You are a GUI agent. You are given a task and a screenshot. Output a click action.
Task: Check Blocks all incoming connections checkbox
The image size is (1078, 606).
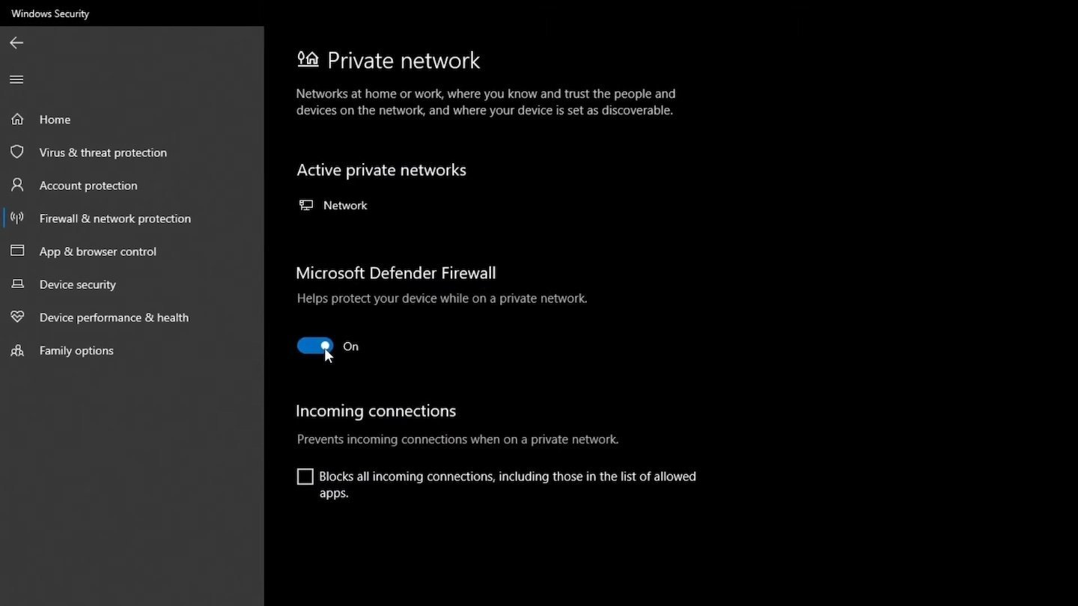coord(305,477)
